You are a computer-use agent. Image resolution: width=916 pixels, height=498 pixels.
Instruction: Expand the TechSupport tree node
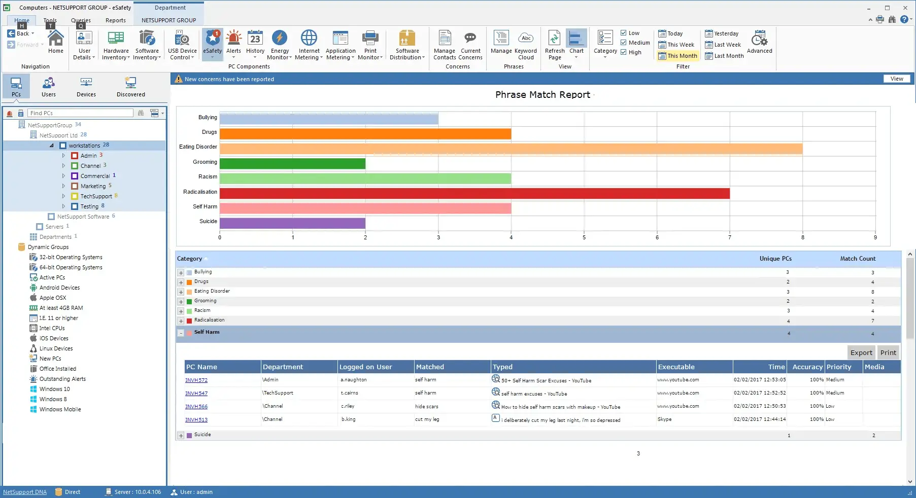[x=63, y=196]
